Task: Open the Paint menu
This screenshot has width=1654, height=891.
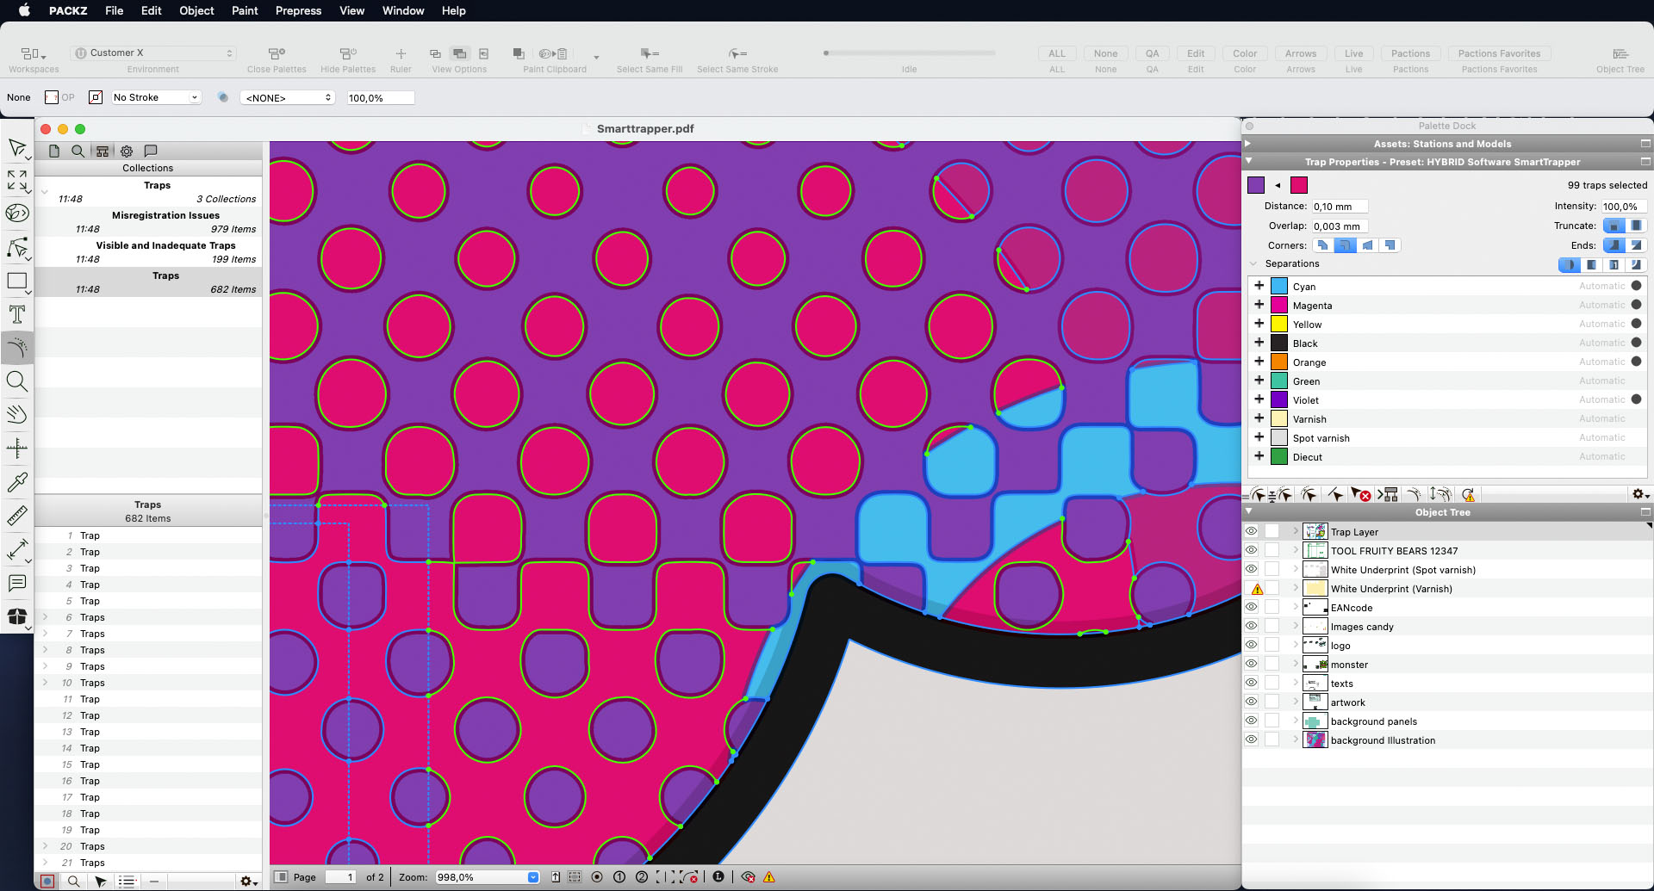Action: pyautogui.click(x=245, y=10)
